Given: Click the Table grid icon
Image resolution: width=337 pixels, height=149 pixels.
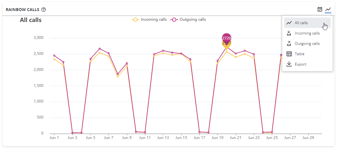Looking at the screenshot, I should pos(289,54).
